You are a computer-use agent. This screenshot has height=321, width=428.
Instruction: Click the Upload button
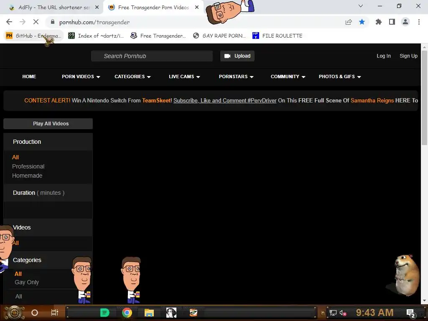tap(237, 56)
